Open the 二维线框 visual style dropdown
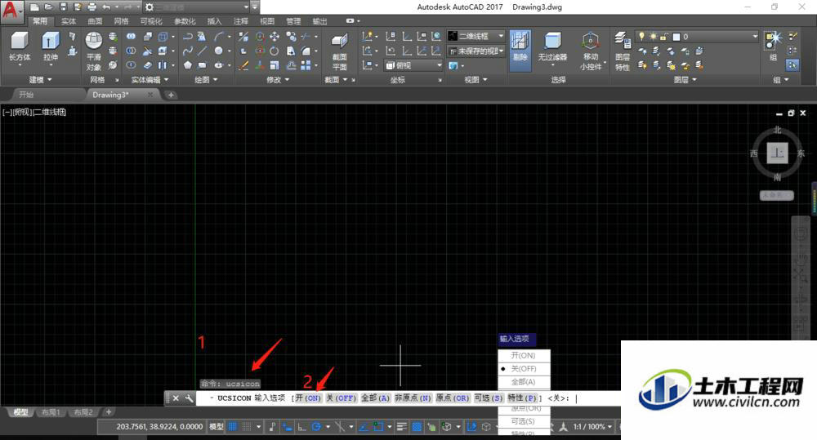Screen dimensions: 817x440 click(x=475, y=36)
